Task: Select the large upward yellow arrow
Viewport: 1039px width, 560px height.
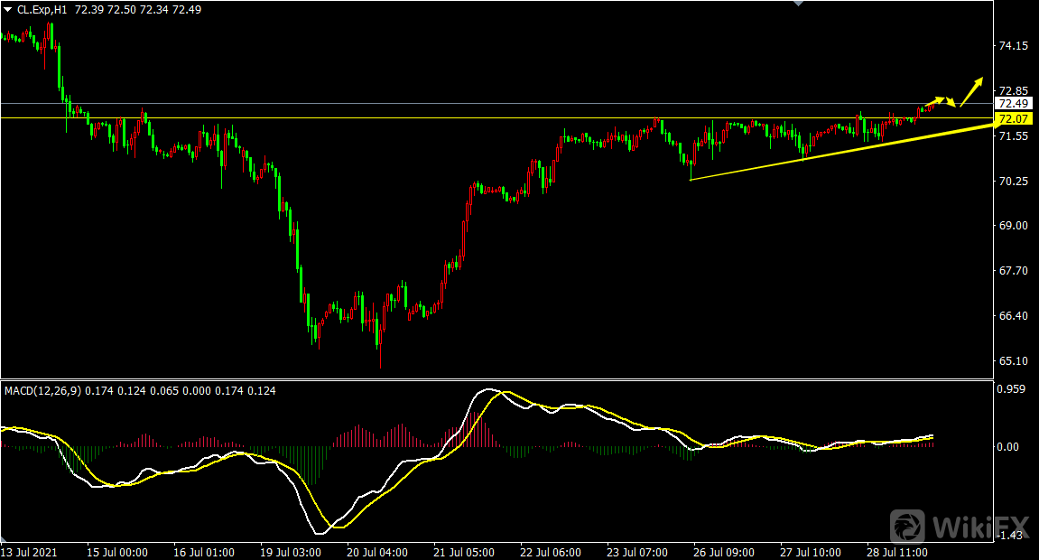Action: (x=972, y=89)
